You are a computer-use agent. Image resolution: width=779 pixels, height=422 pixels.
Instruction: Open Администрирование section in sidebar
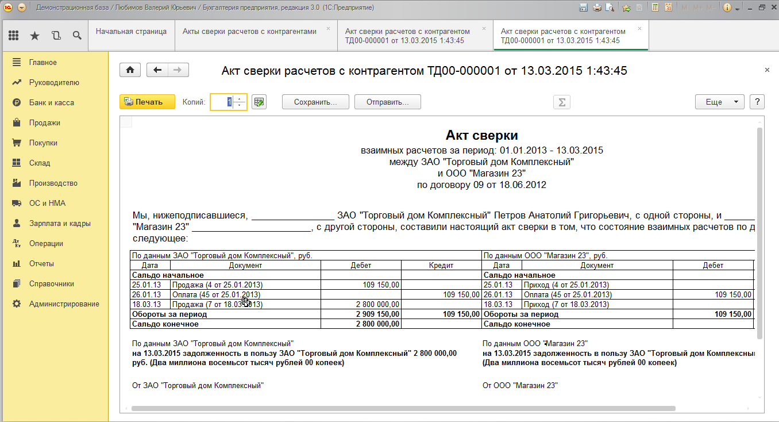click(x=54, y=304)
